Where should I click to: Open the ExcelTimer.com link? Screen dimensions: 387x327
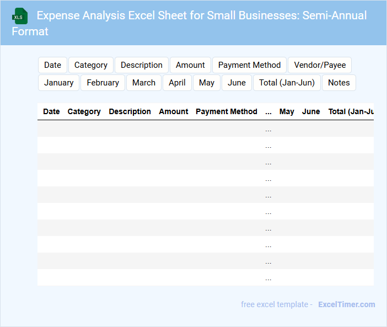(346, 304)
